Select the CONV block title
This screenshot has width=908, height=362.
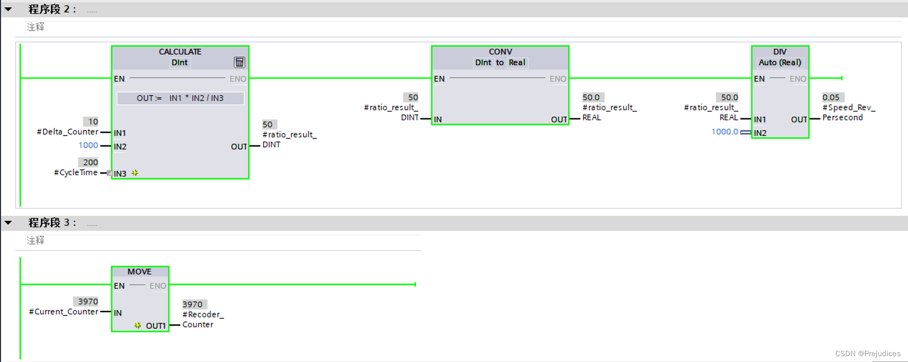500,52
